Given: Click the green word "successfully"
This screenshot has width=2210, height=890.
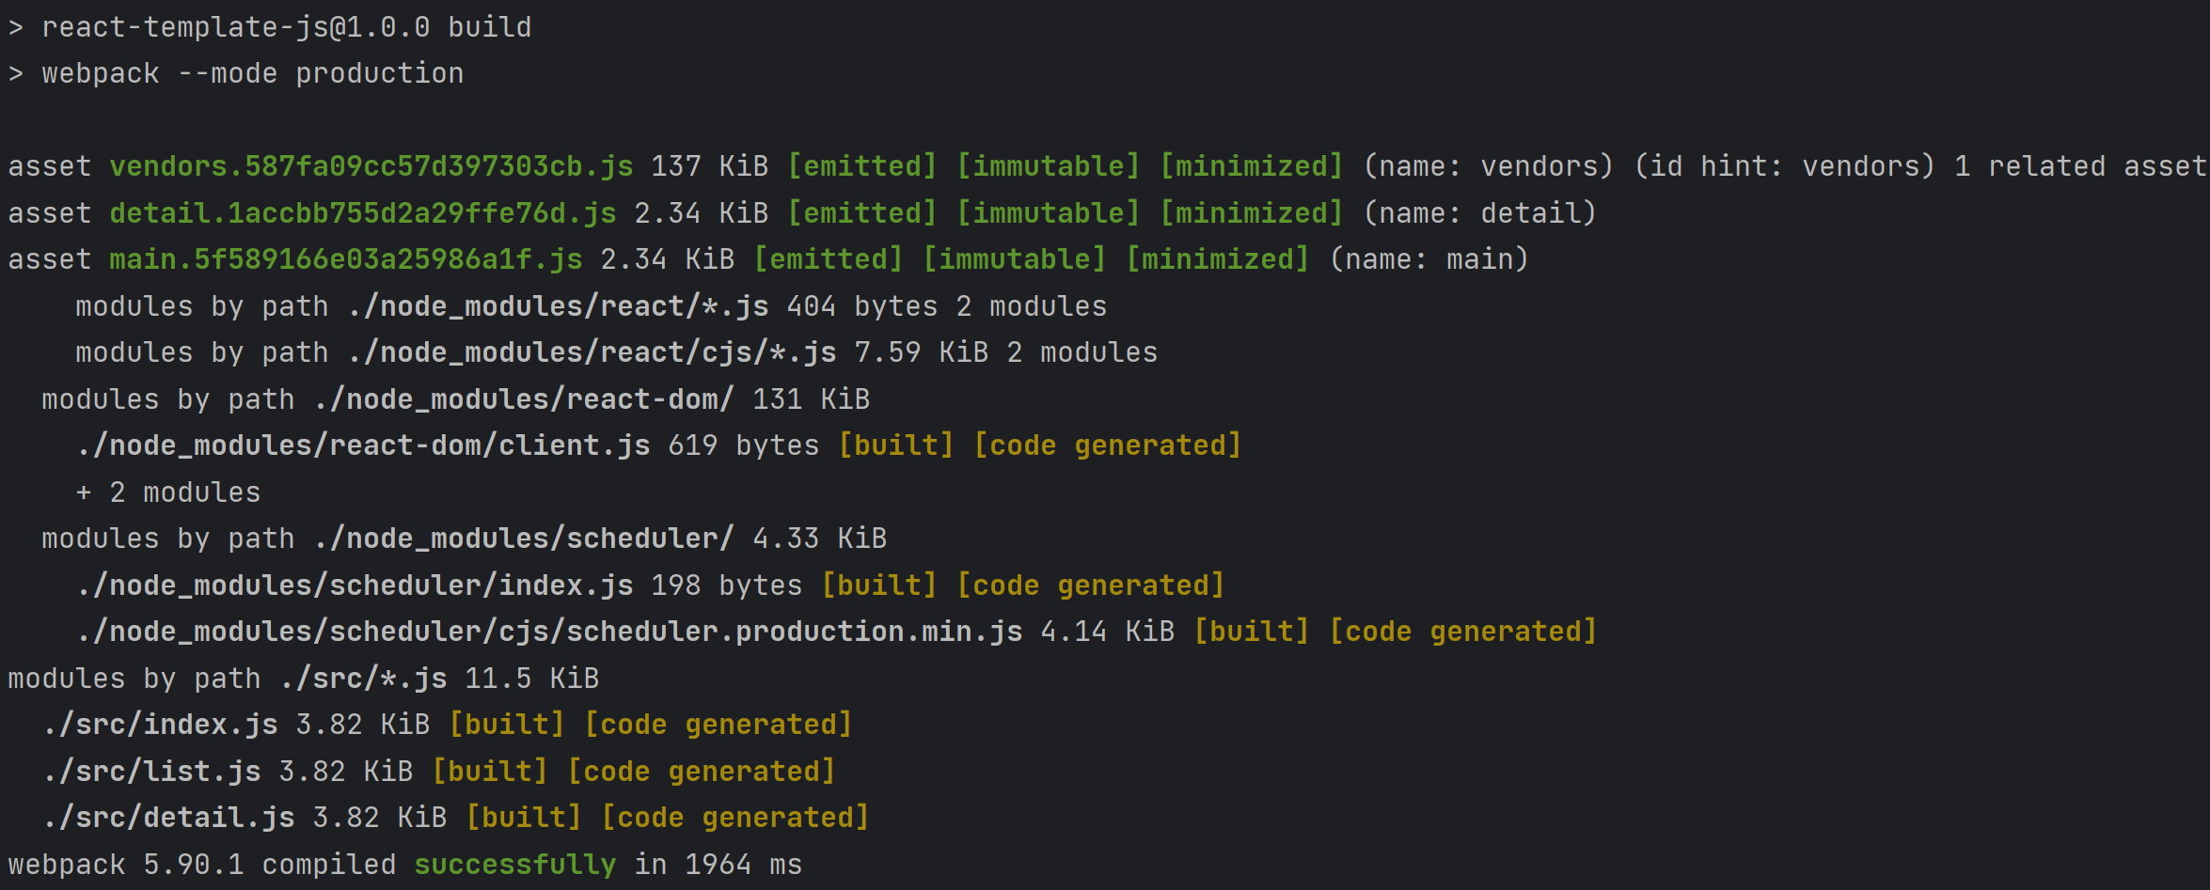Looking at the screenshot, I should click(515, 865).
